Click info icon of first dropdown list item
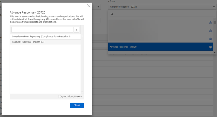The width and height of the screenshot is (217, 117). point(210,23)
